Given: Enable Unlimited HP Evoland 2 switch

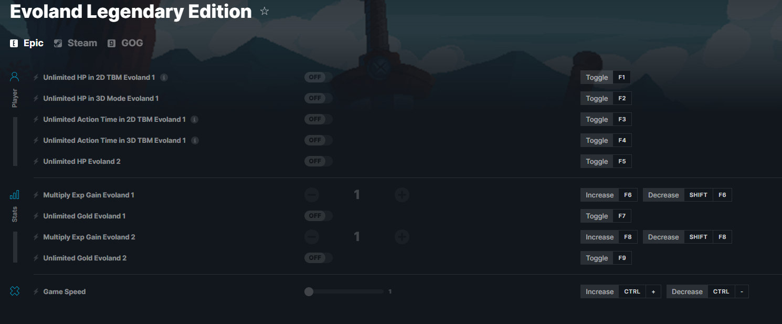Looking at the screenshot, I should pos(318,161).
